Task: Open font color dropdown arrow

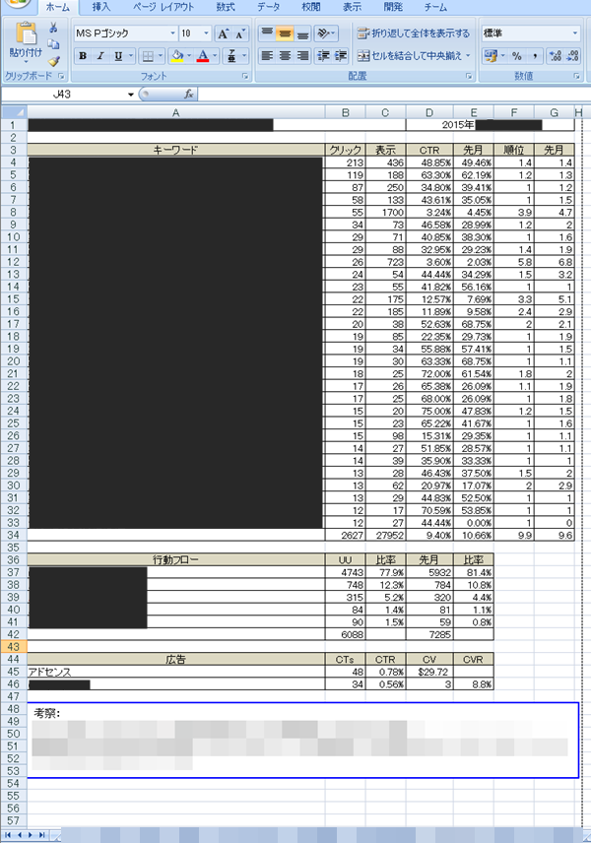Action: point(215,56)
